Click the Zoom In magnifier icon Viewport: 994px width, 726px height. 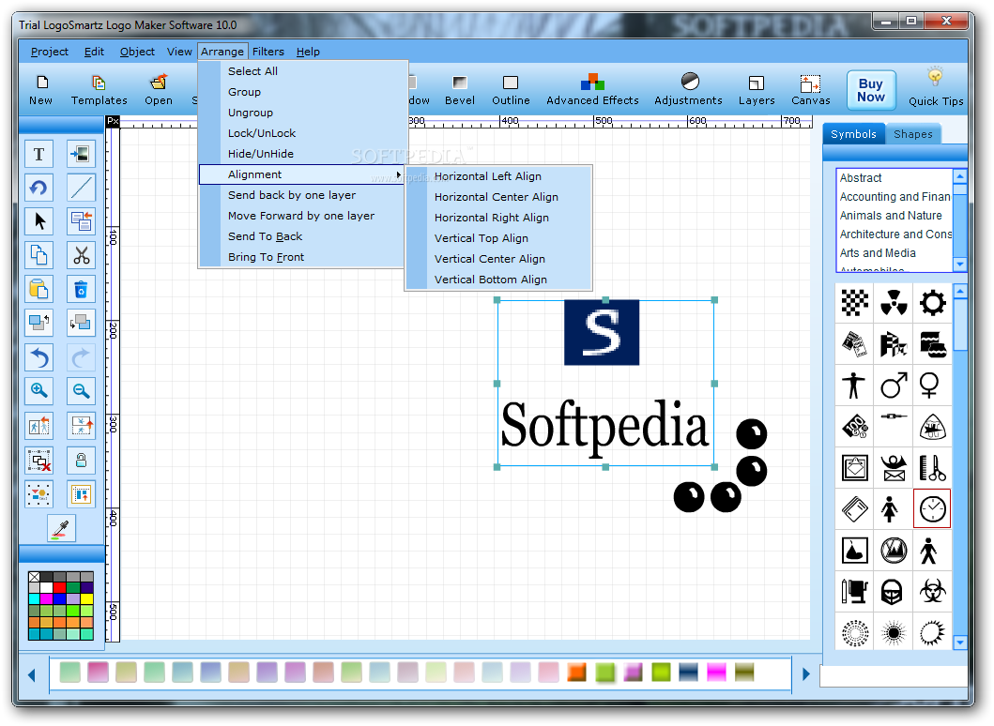(38, 391)
